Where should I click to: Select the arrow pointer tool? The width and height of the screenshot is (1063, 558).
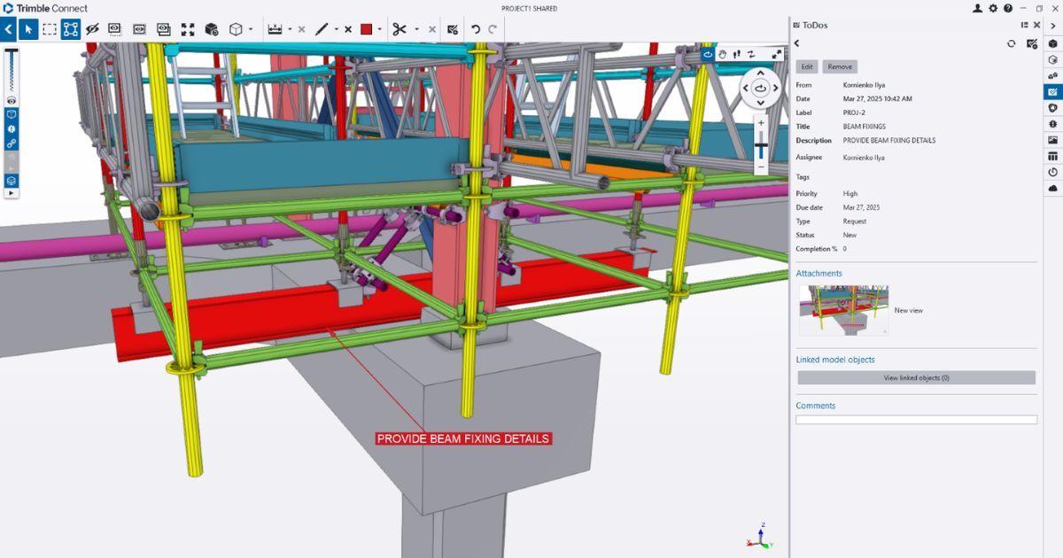(28, 28)
